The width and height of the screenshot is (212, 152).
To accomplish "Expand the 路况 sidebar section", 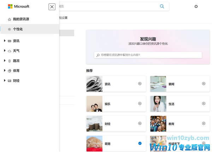I will [5, 61].
